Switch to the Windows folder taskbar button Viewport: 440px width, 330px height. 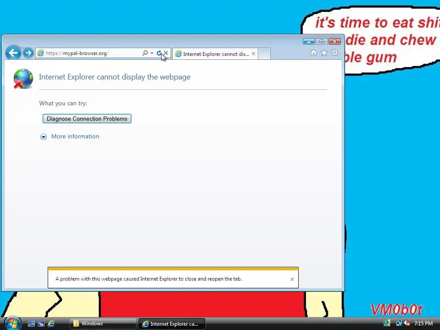tap(103, 324)
